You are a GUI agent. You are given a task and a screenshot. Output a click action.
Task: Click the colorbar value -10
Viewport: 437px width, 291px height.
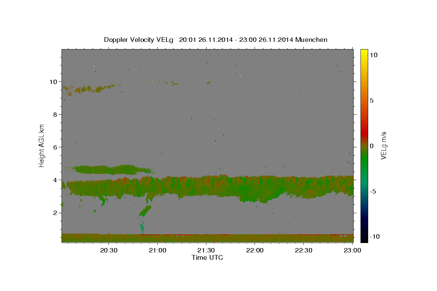(374, 236)
